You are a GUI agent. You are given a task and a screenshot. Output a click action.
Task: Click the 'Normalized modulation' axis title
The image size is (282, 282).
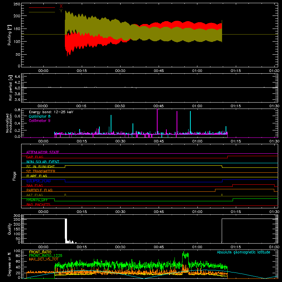(x=9, y=123)
